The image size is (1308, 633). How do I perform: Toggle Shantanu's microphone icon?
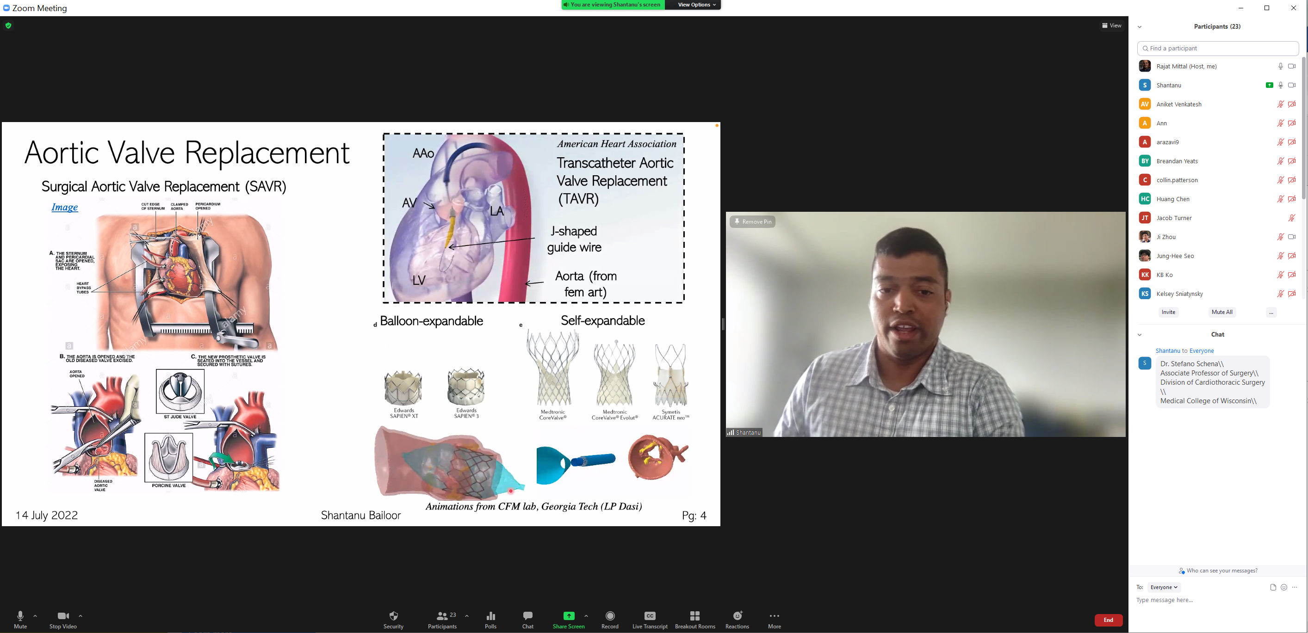coord(1281,85)
